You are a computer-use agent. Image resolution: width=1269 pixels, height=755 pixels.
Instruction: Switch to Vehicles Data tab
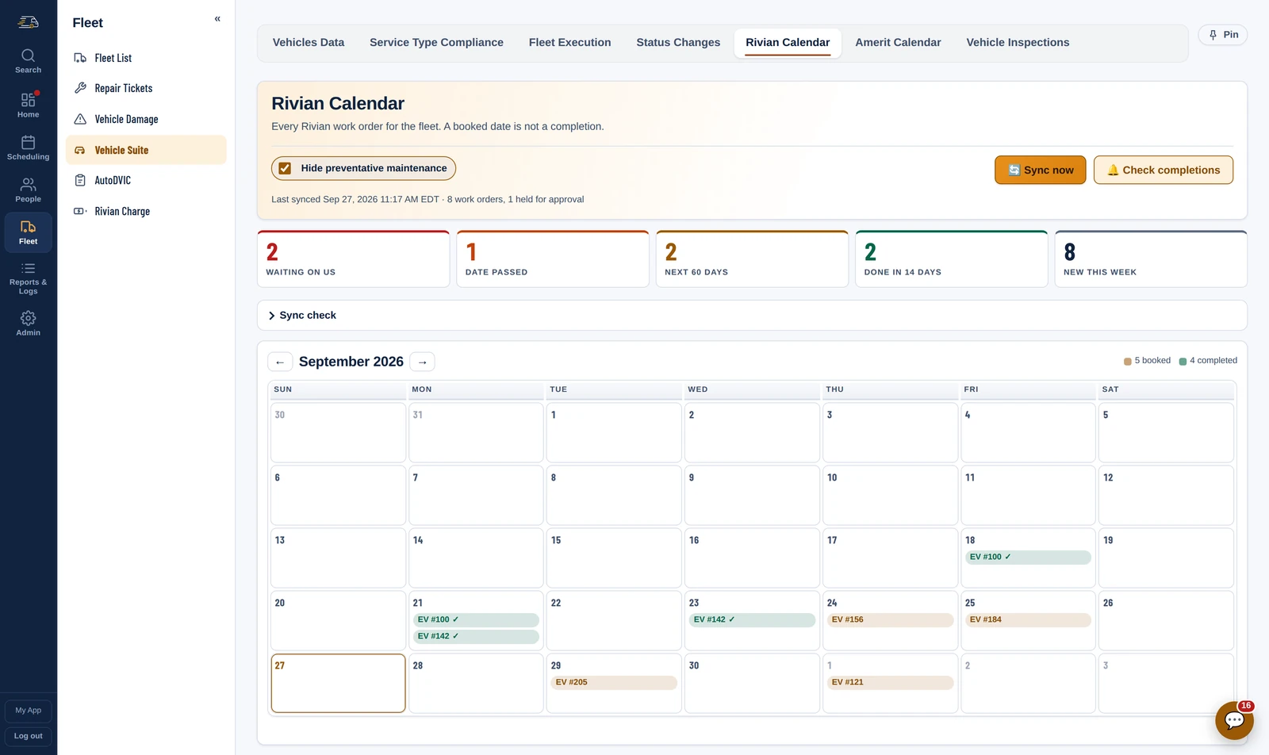tap(309, 43)
